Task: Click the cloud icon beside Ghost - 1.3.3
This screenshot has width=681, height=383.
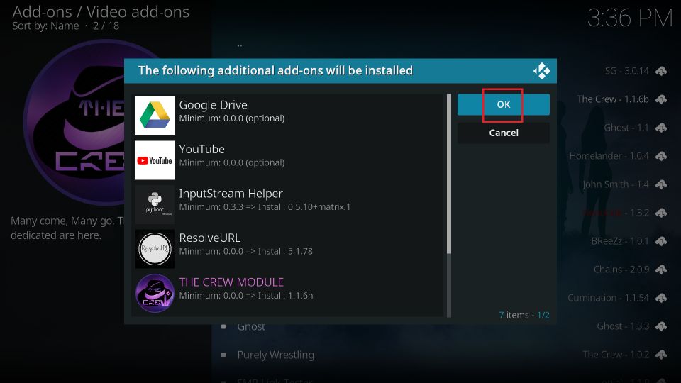Action: pos(661,326)
